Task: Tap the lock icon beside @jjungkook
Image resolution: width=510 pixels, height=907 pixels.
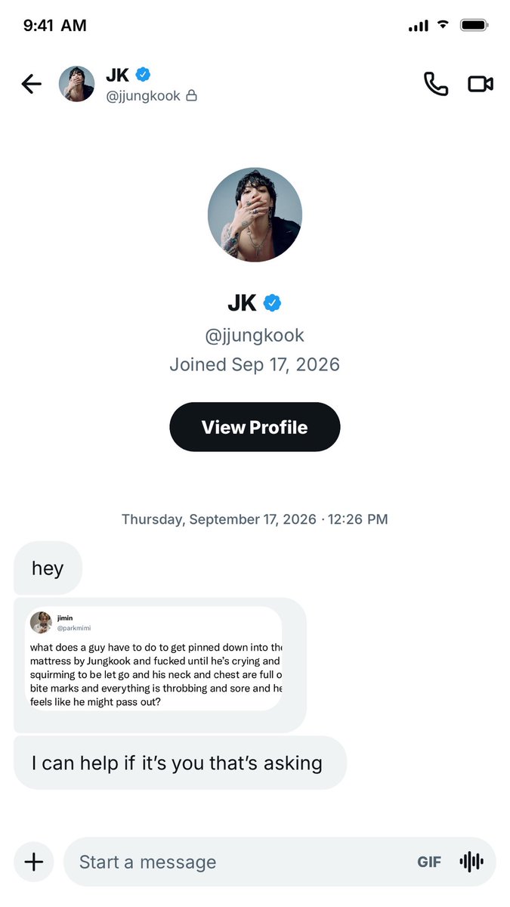Action: 191,96
